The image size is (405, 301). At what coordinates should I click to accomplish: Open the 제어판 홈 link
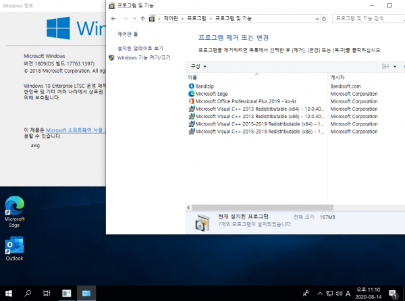[x=128, y=34]
